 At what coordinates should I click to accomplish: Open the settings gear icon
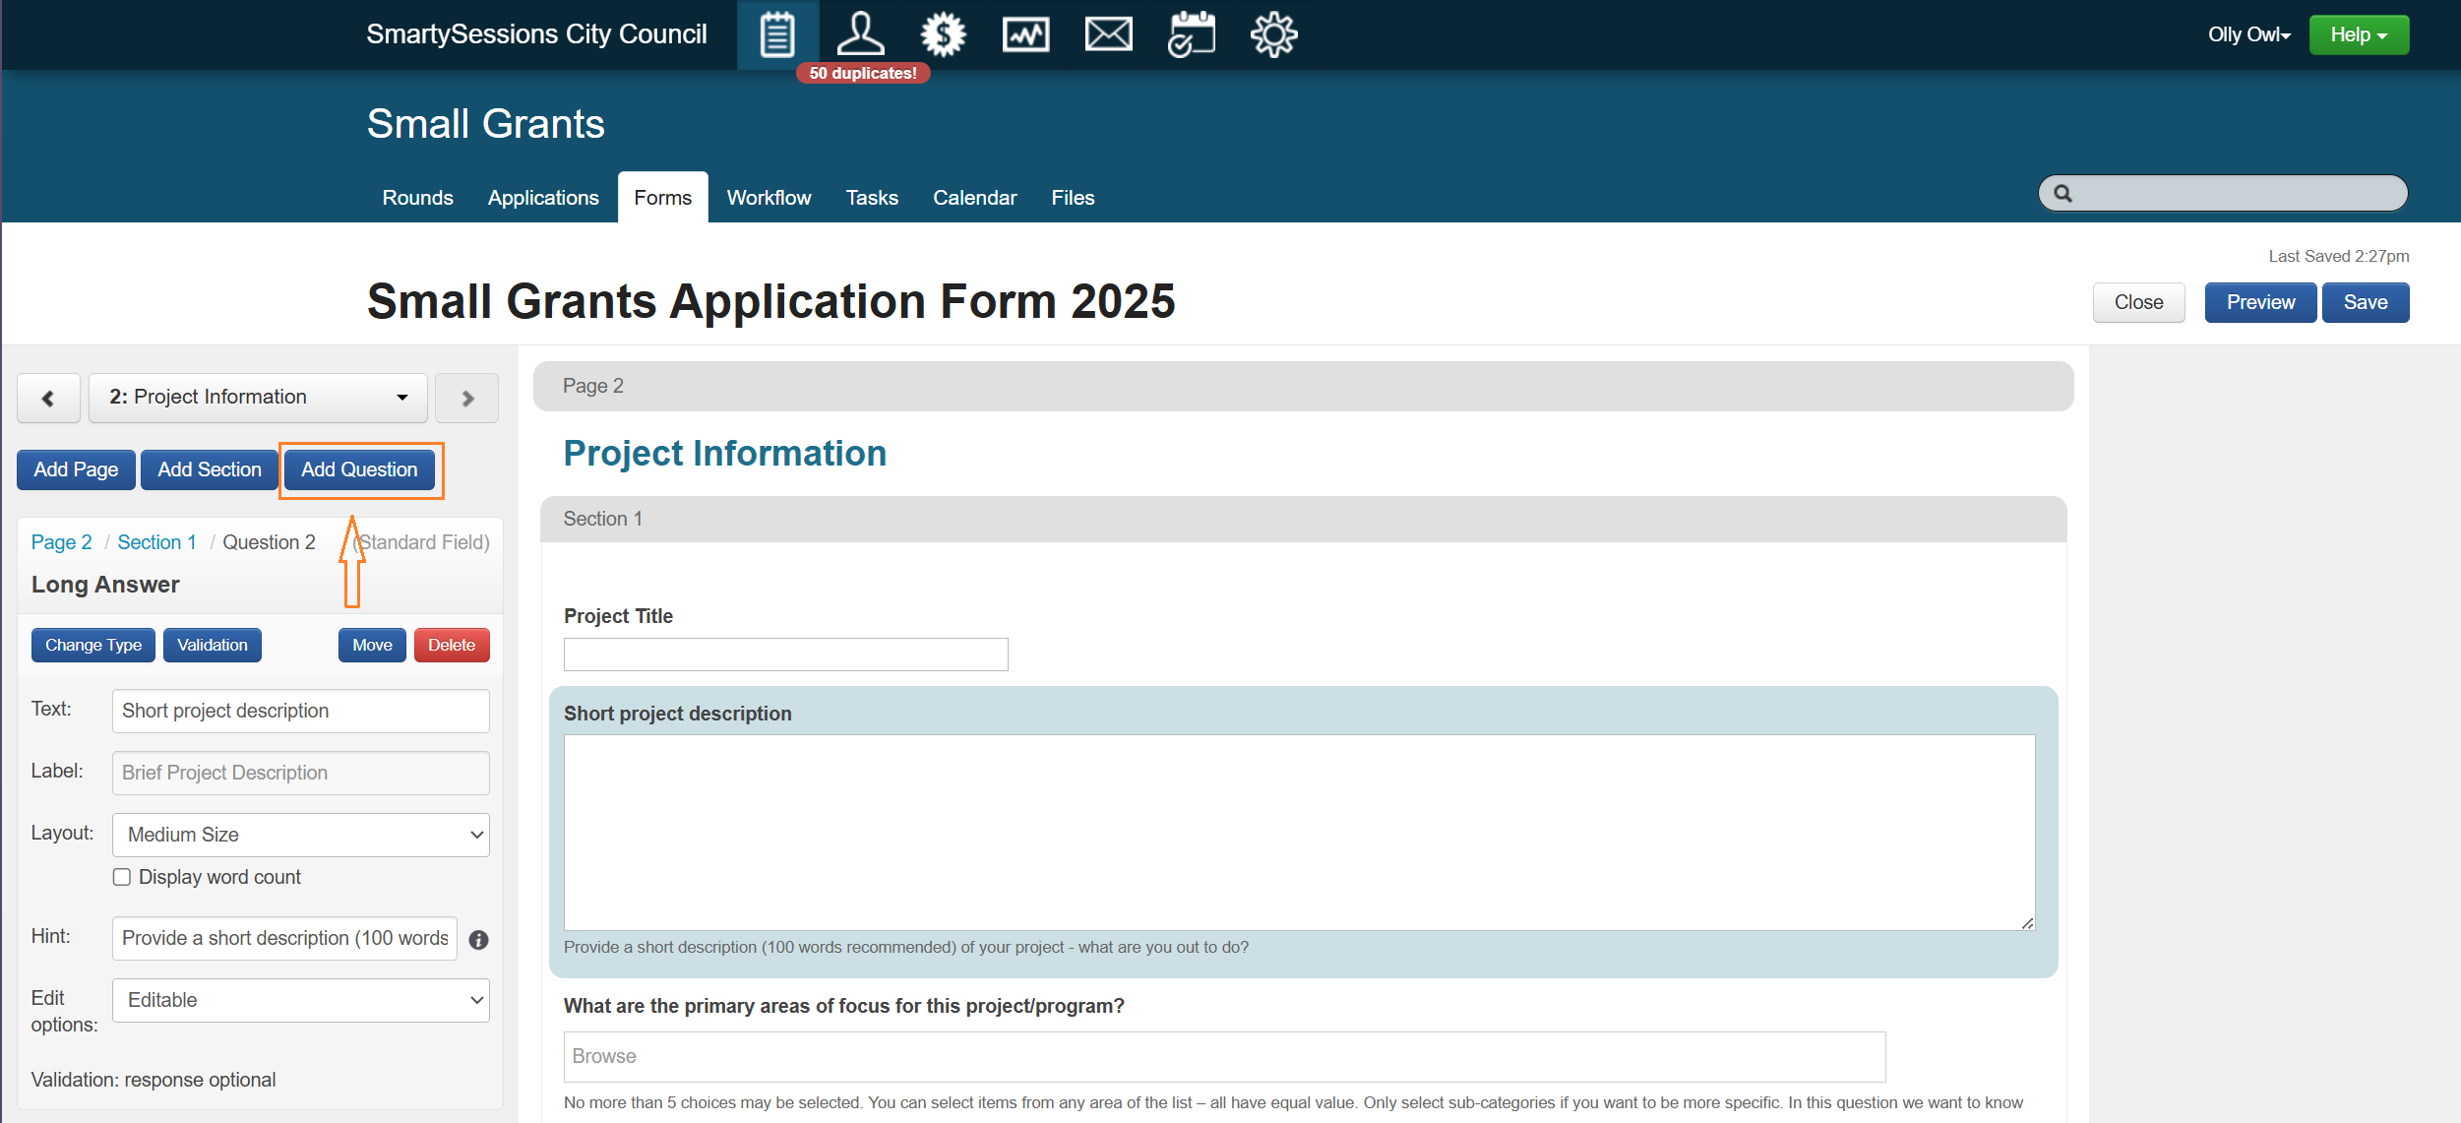pyautogui.click(x=1273, y=35)
